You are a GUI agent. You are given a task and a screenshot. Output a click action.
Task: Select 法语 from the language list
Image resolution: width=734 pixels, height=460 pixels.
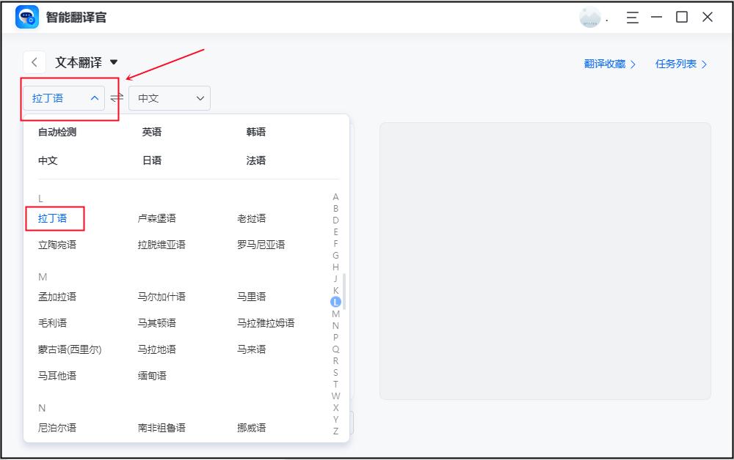coord(256,160)
